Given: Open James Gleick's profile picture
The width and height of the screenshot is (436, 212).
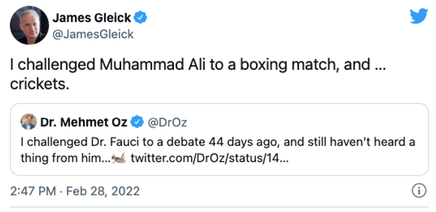Looking at the screenshot, I should coord(29,25).
